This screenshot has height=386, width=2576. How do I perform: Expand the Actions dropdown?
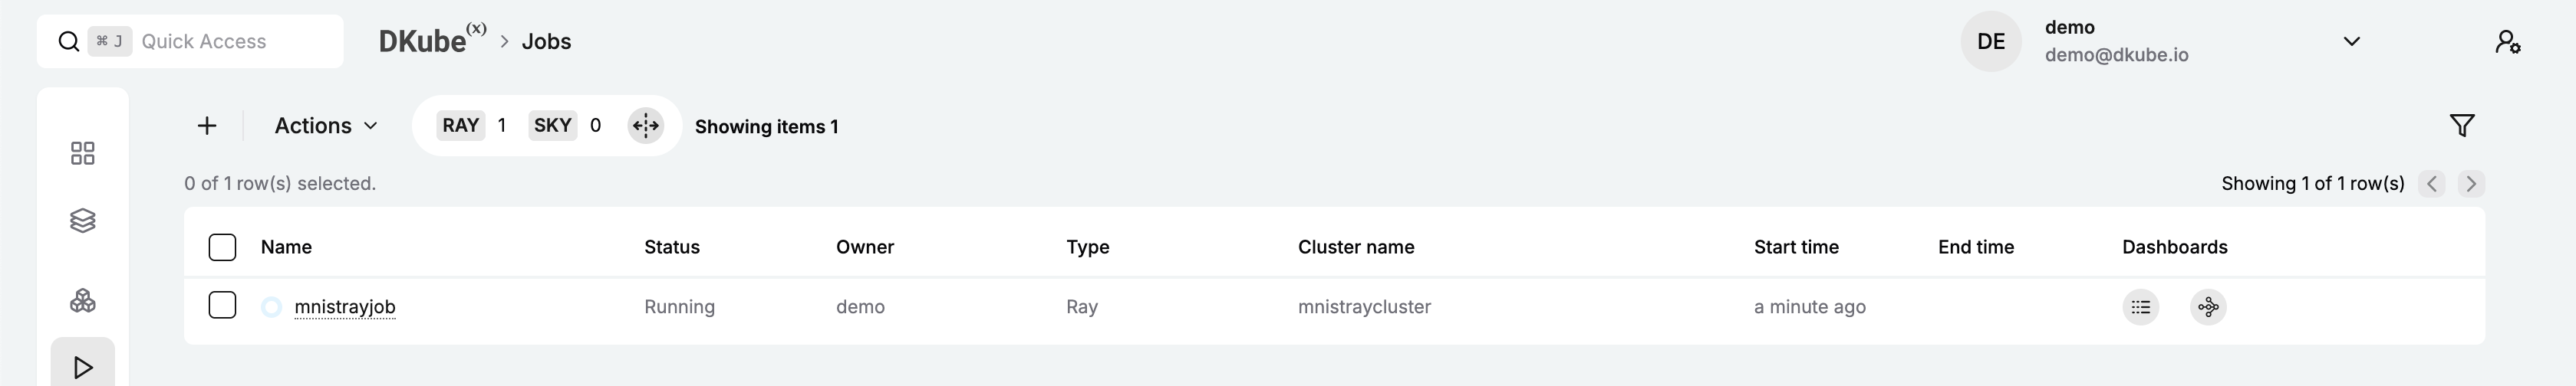pyautogui.click(x=326, y=126)
